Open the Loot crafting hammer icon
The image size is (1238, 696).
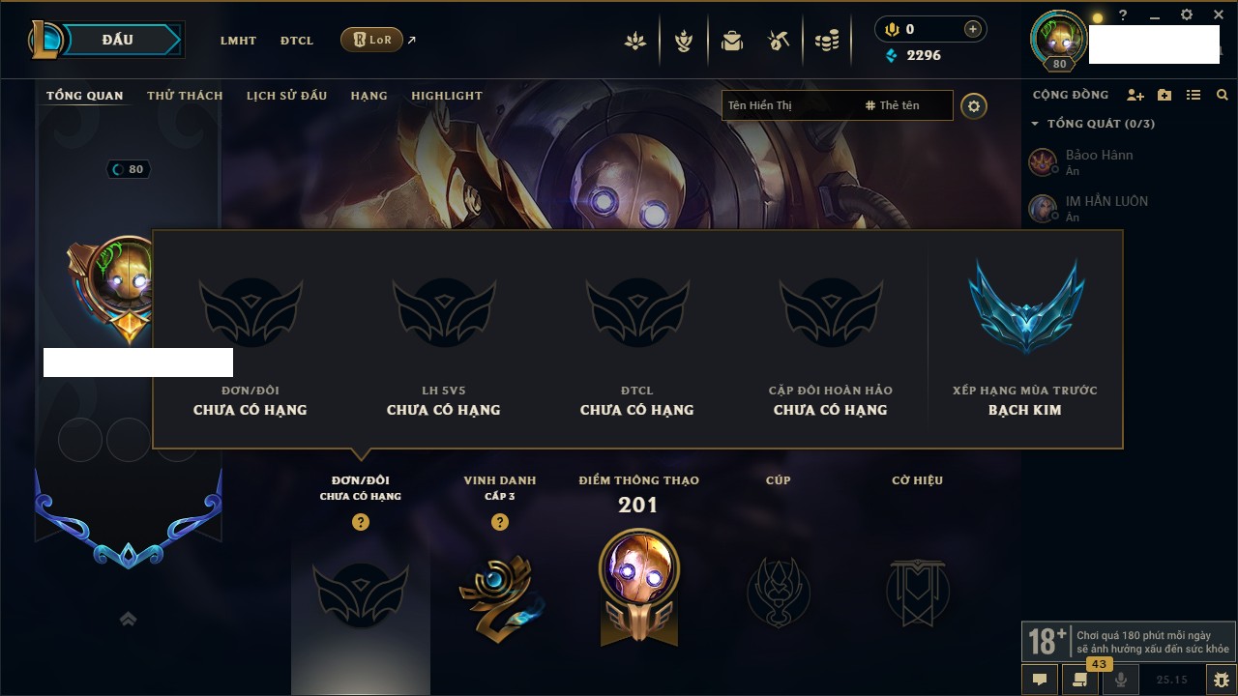[779, 41]
